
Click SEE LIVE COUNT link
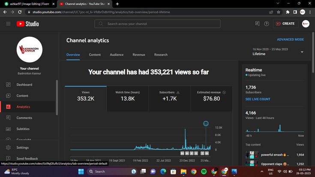tap(258, 99)
